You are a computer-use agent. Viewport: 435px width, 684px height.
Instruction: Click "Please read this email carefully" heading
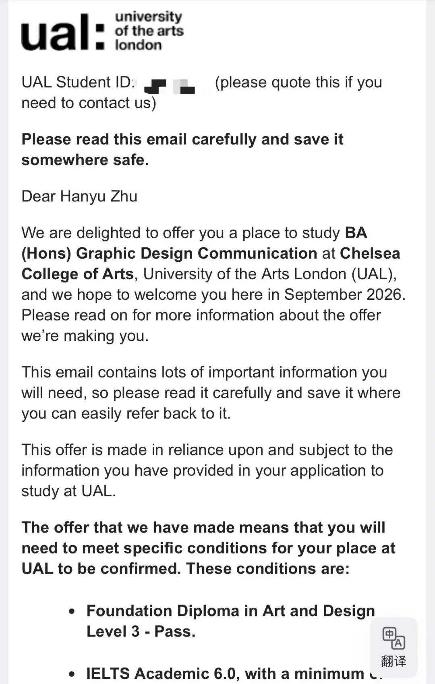182,149
